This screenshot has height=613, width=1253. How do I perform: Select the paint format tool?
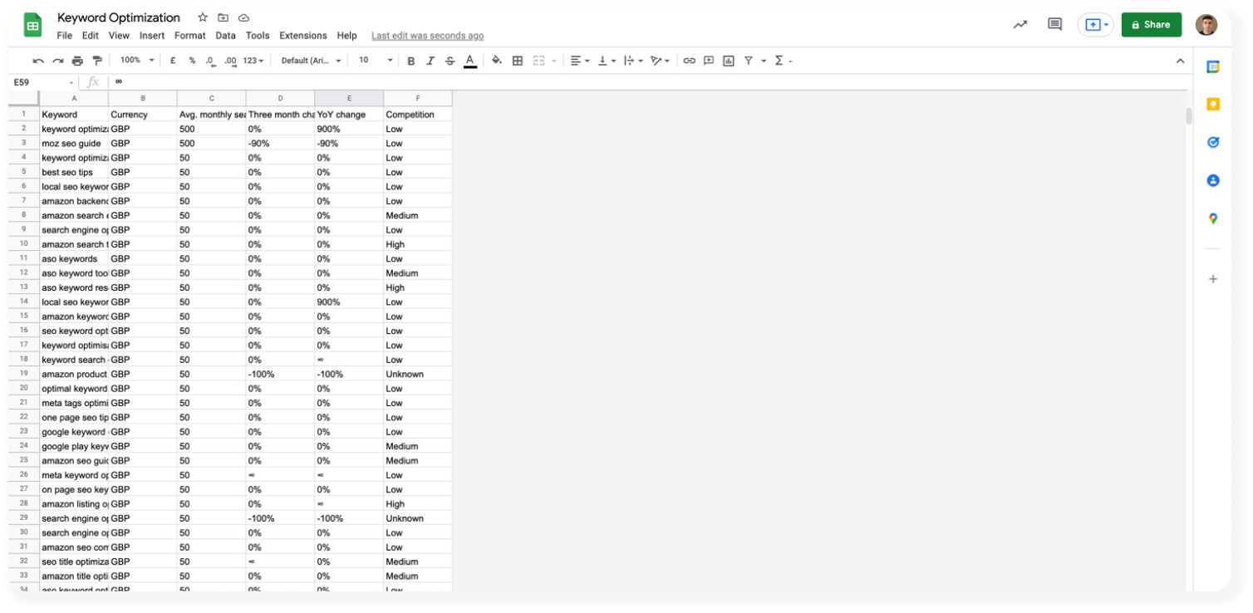[x=97, y=61]
